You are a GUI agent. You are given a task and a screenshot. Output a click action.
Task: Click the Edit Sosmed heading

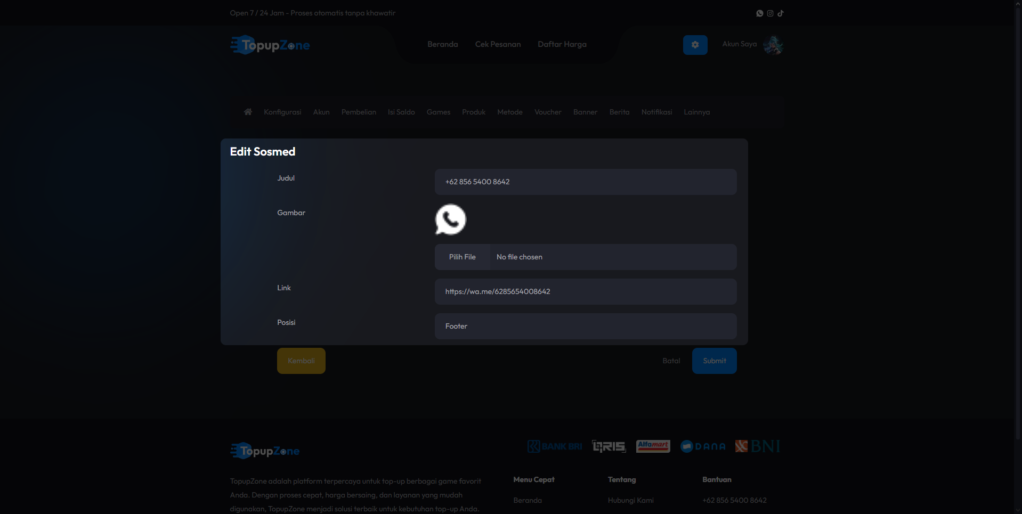tap(263, 152)
